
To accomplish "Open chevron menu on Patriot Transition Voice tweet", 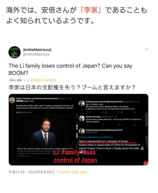I will (x=75, y=99).
